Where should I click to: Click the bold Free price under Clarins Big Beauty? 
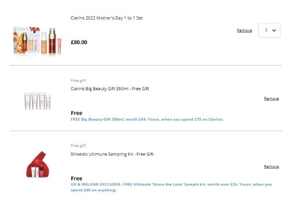(x=77, y=113)
